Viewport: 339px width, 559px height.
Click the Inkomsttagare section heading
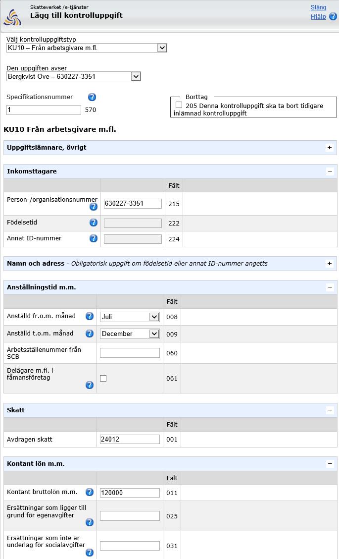(x=32, y=171)
